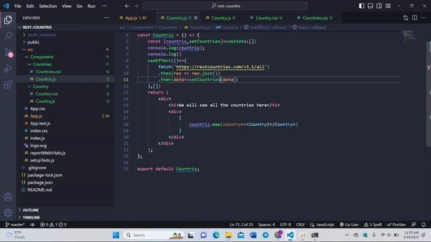Click the open changes icon in editor toolbar

[x=405, y=18]
